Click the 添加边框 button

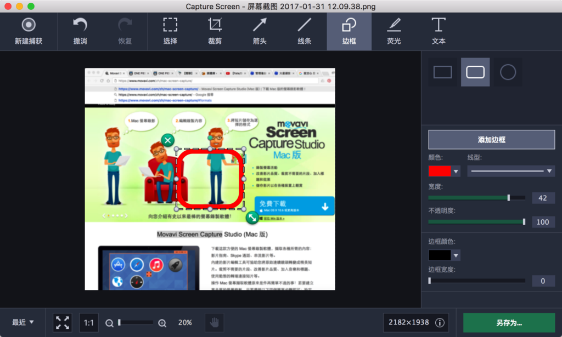[x=491, y=140]
